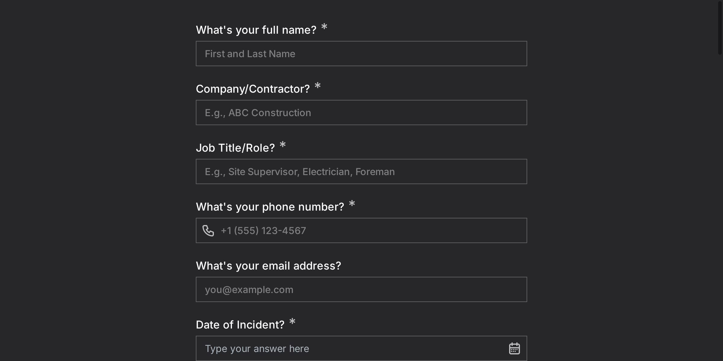
Task: Click the "What's your phone number?" label
Action: click(x=270, y=207)
